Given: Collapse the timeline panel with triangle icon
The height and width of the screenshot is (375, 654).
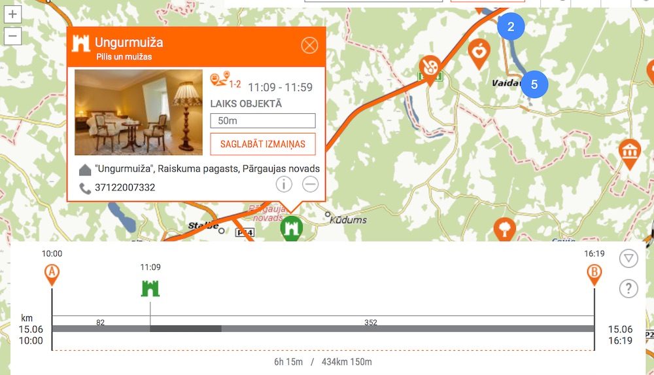Looking at the screenshot, I should pos(628,258).
